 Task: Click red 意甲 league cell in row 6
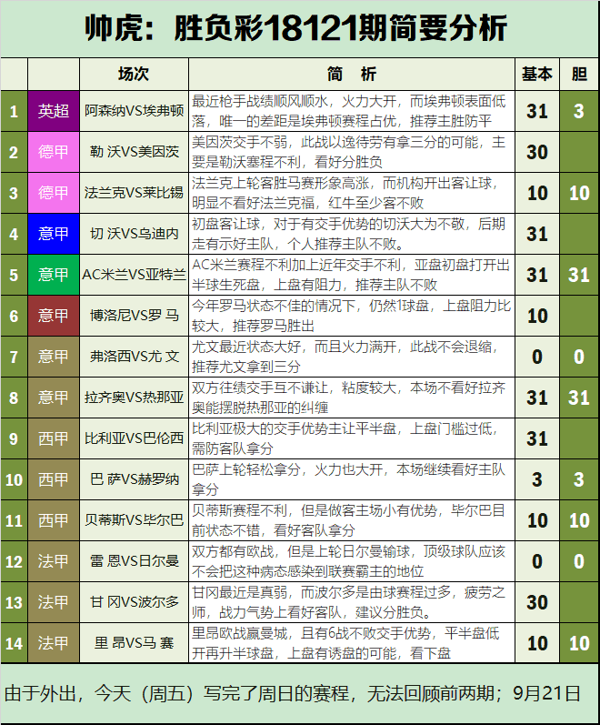(x=54, y=316)
